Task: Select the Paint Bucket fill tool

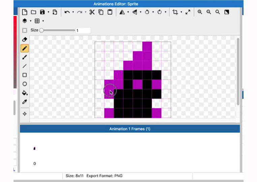Action: click(x=25, y=93)
